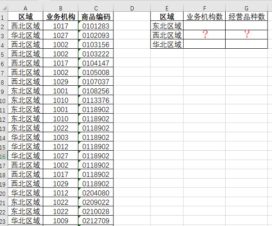The width and height of the screenshot is (272, 226).
Task: Select empty cell G2 for 东北区域
Action: 246,26
